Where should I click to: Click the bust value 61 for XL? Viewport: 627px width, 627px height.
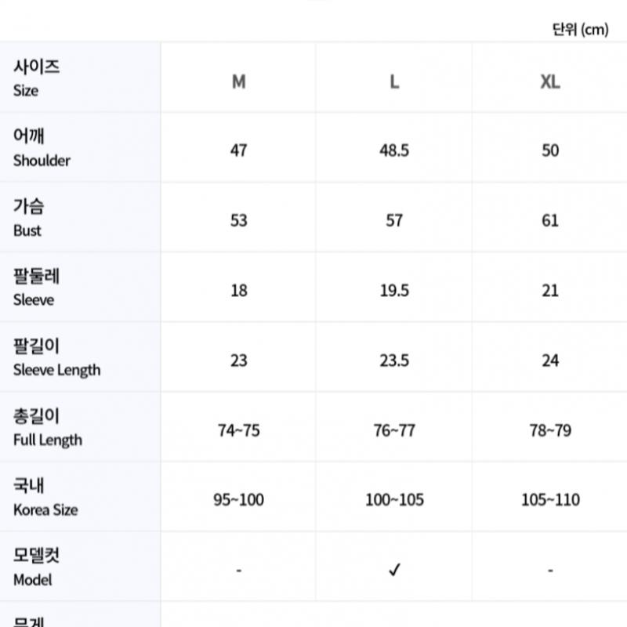(x=550, y=220)
